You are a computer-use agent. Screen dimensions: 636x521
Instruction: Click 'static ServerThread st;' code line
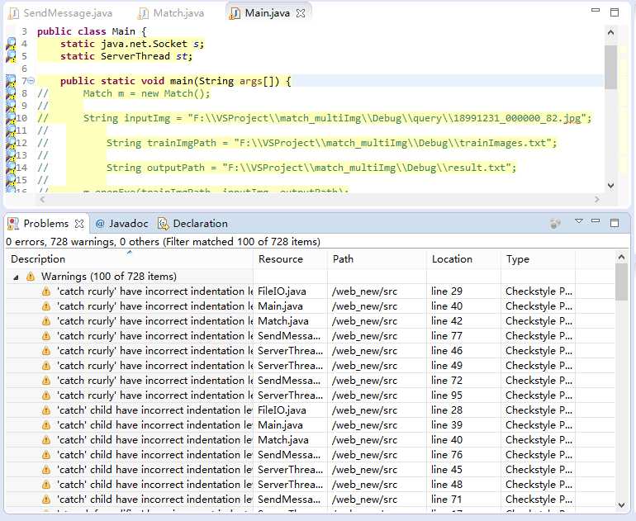click(x=126, y=56)
